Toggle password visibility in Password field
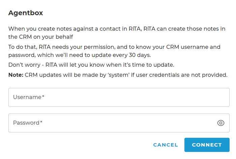 click(220, 123)
